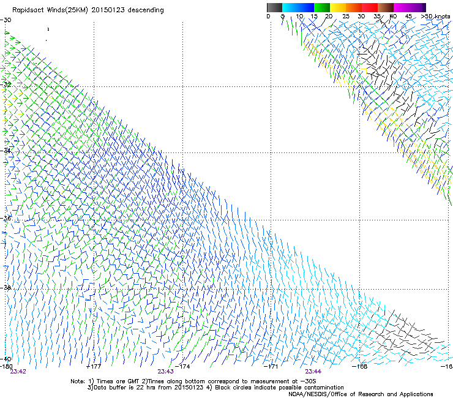This screenshot has width=453, height=398.
Task: Click legend tick label 0
Action: tap(268, 16)
